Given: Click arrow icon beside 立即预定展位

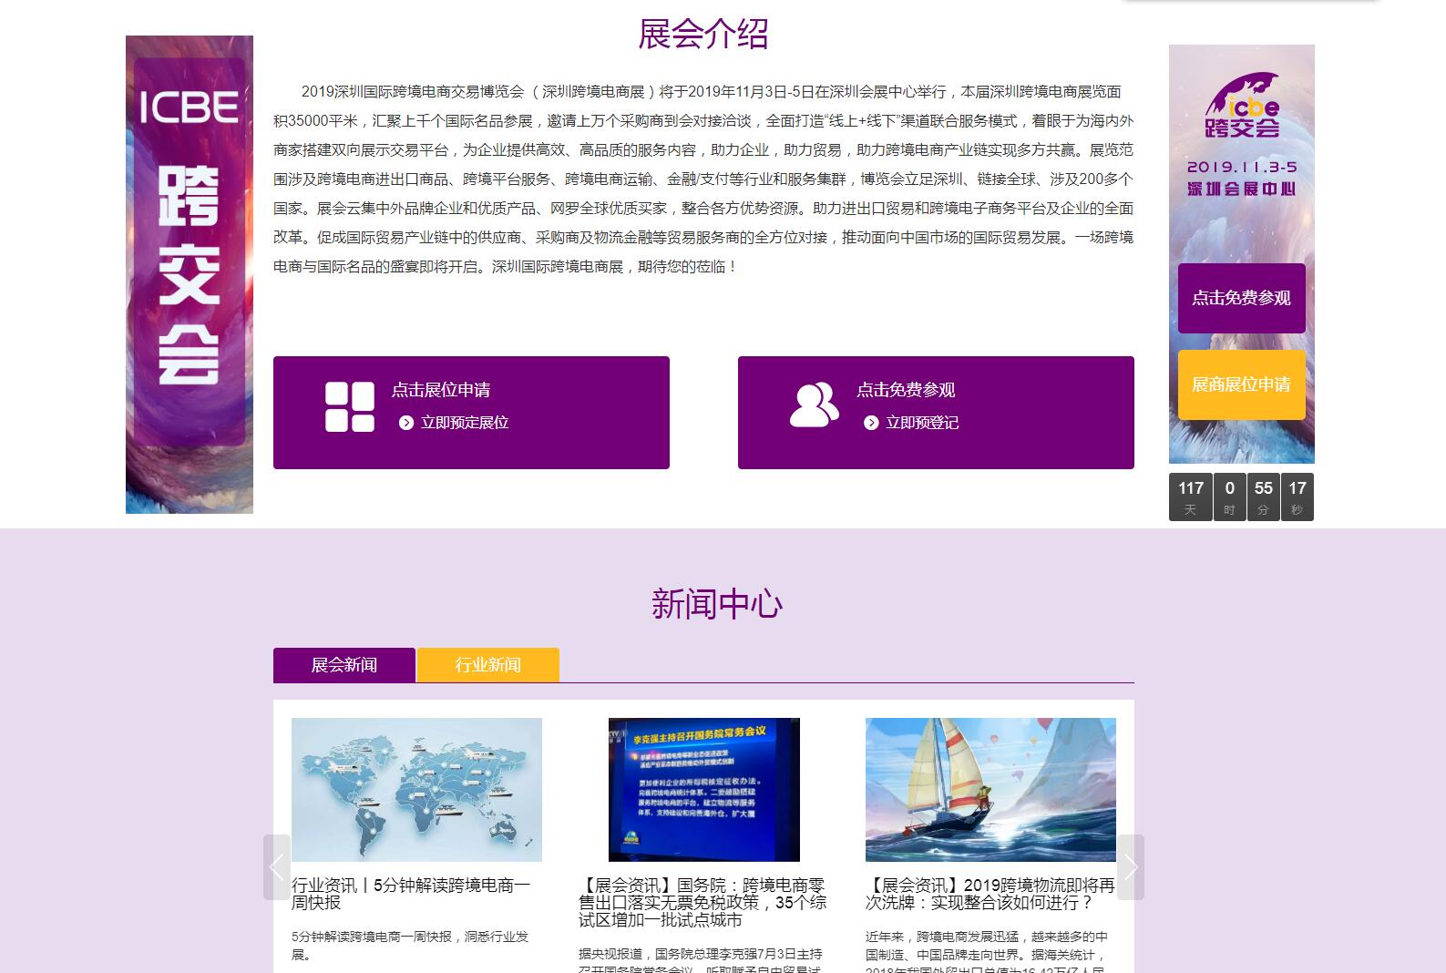Looking at the screenshot, I should pyautogui.click(x=406, y=423).
